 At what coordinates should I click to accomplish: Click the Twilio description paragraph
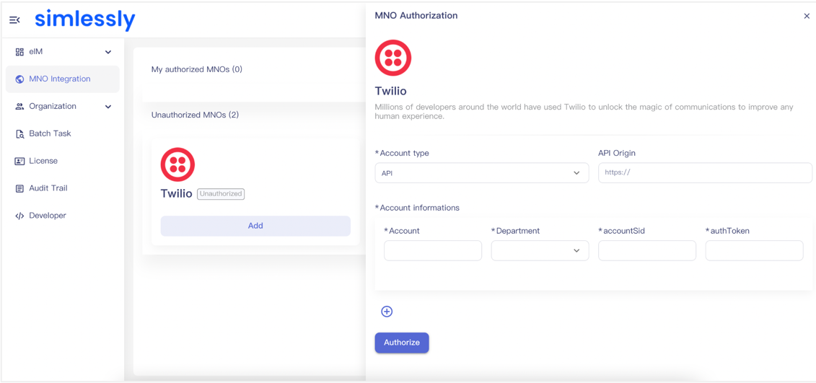point(584,112)
